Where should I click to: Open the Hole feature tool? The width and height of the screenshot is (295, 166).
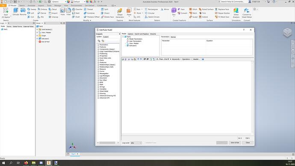click(x=62, y=12)
